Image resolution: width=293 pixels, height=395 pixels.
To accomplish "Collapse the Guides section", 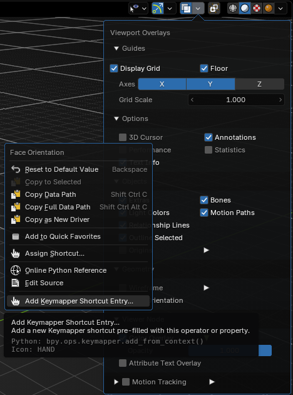I will coord(116,48).
